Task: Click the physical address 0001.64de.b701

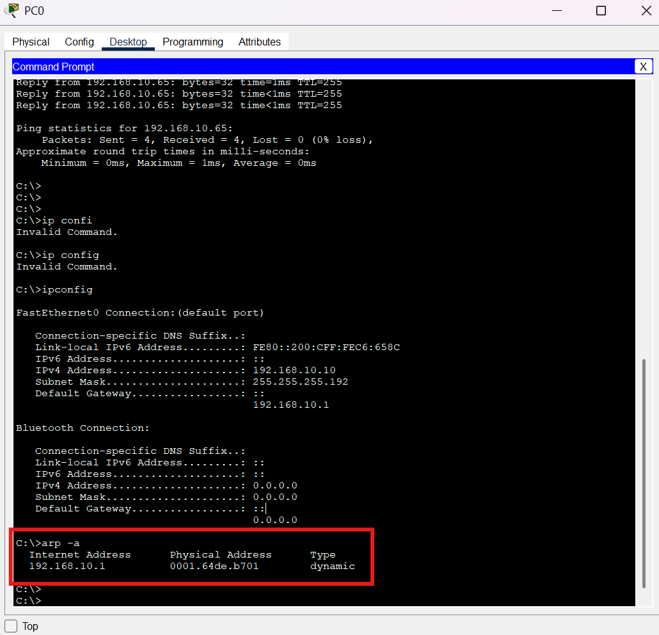Action: click(x=214, y=566)
